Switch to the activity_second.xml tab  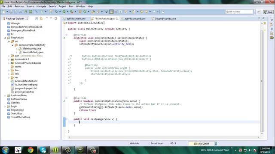(x=135, y=18)
